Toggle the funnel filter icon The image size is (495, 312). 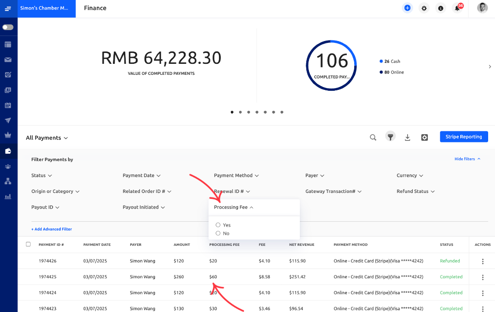click(390, 137)
